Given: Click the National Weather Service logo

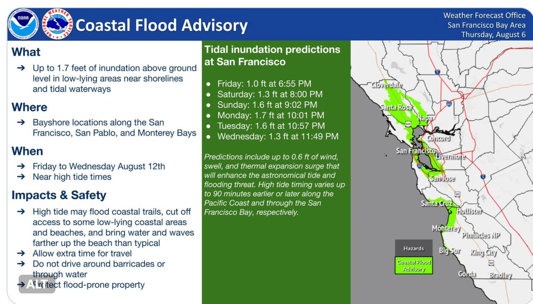Looking at the screenshot, I should point(57,24).
